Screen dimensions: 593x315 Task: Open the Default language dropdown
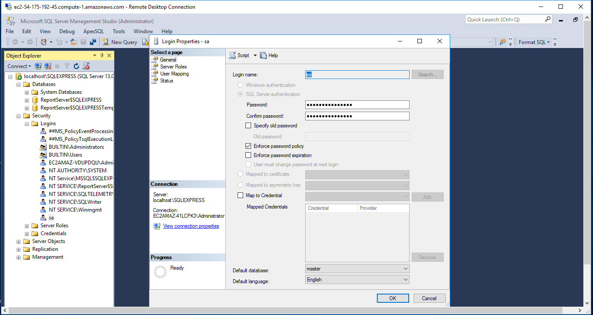pos(406,279)
